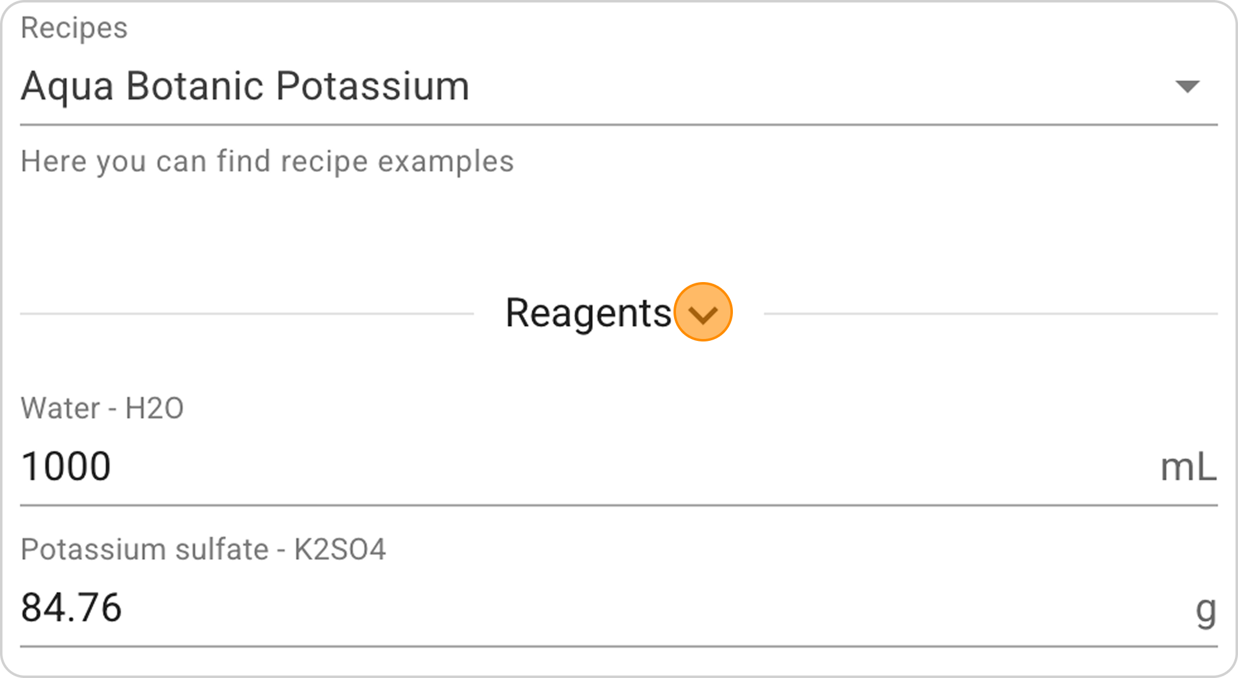The width and height of the screenshot is (1238, 678).
Task: Click the g unit suffix
Action: click(1205, 609)
